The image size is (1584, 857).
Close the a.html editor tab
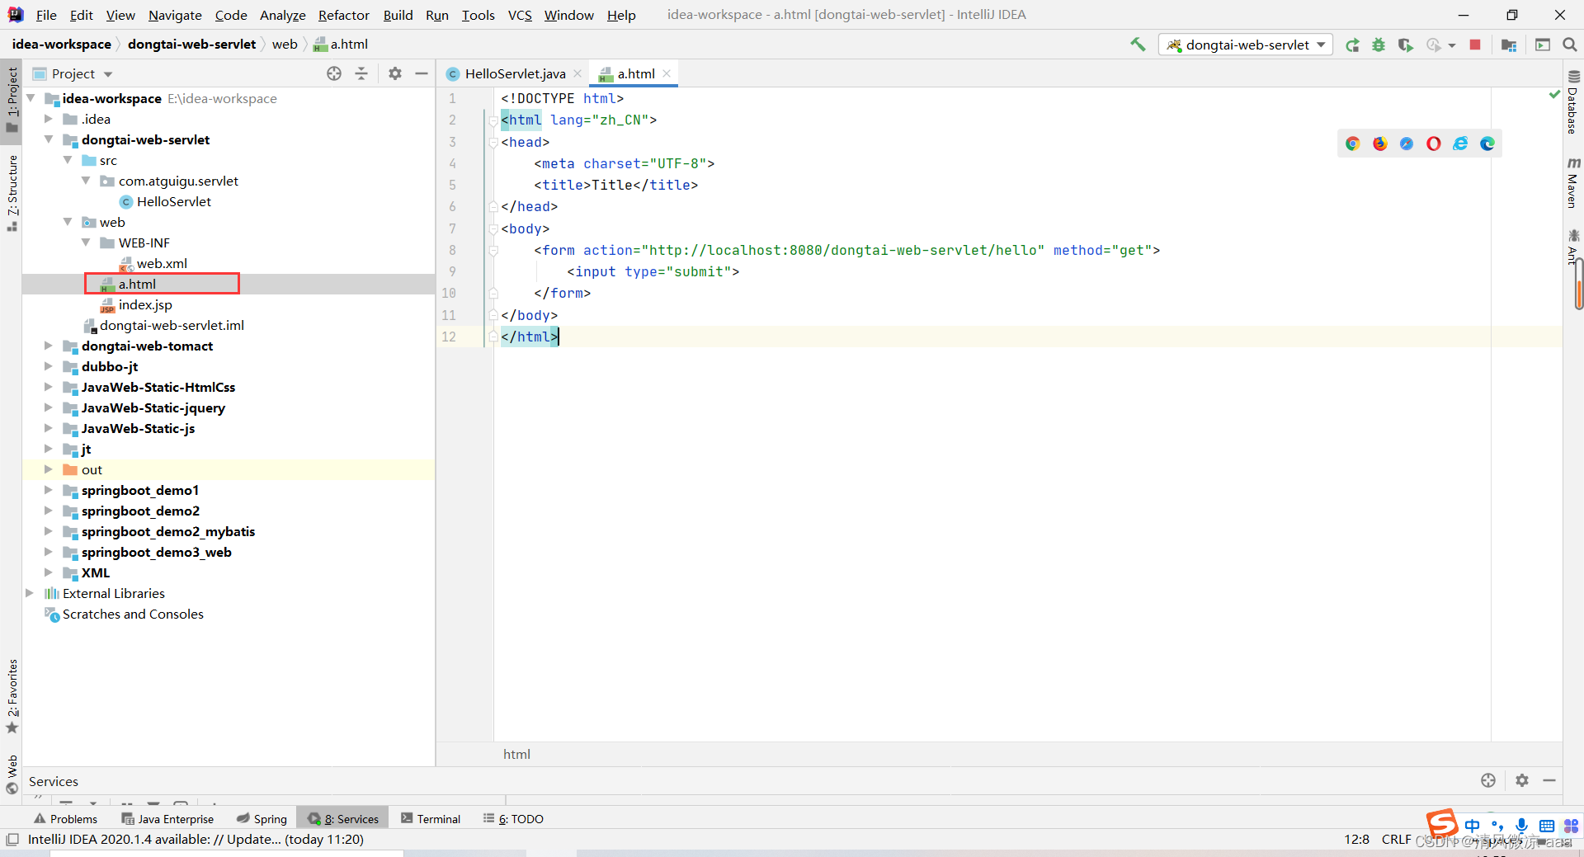pyautogui.click(x=667, y=73)
